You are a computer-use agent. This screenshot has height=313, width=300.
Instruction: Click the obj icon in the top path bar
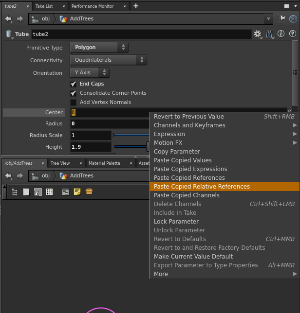coord(36,19)
